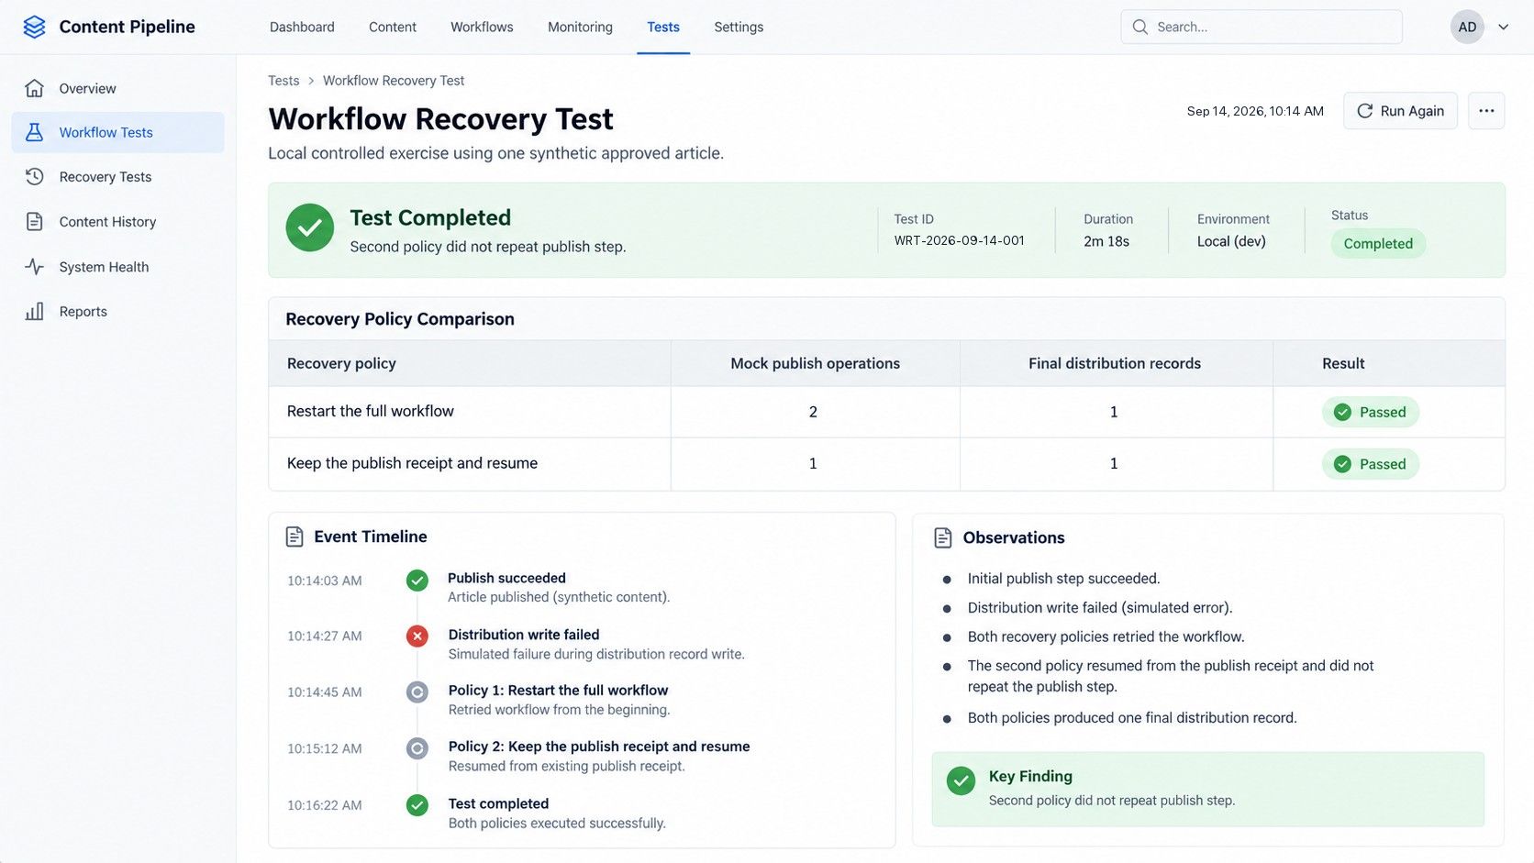Click the Key Finding checkmark icon
1534x863 pixels.
point(961,780)
